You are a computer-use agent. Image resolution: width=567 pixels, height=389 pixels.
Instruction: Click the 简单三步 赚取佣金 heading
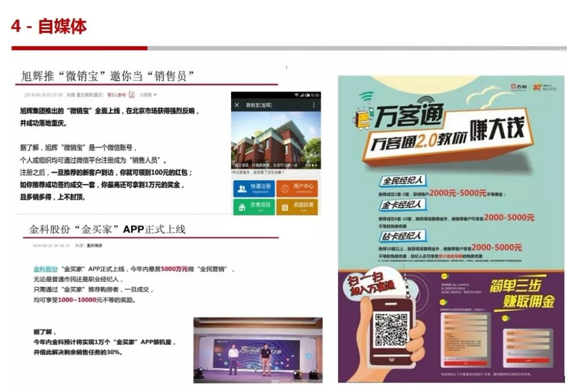point(521,293)
